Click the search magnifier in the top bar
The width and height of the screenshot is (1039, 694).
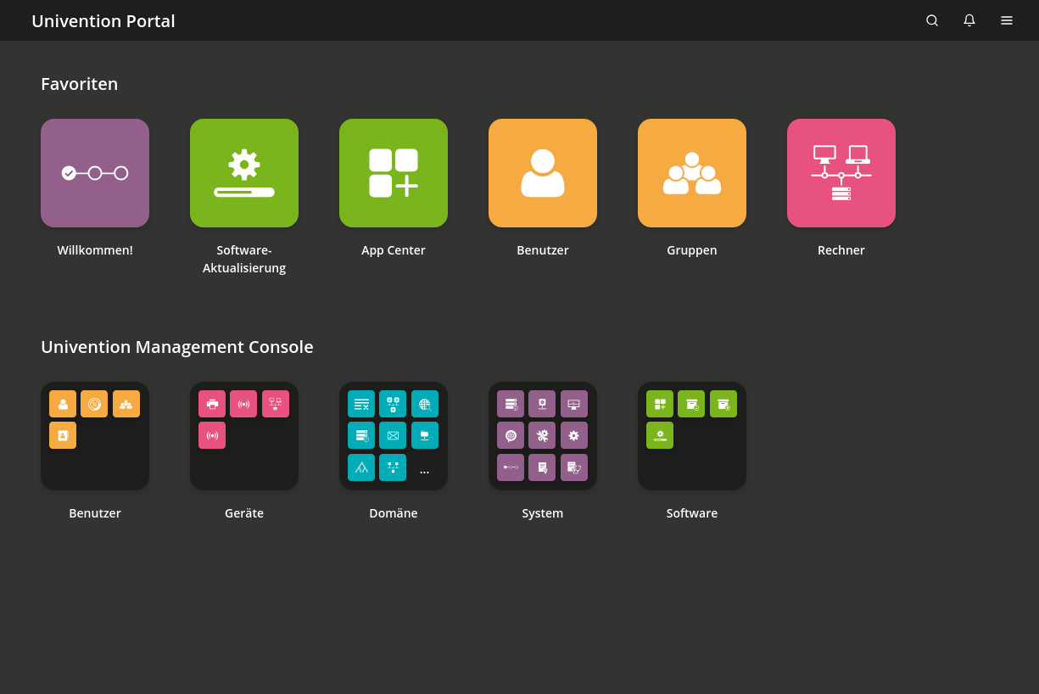[932, 20]
